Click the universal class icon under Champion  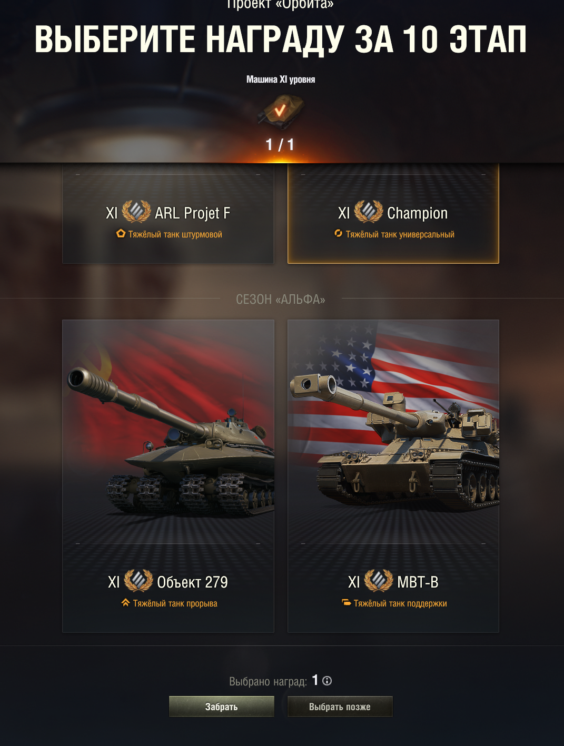pyautogui.click(x=338, y=233)
